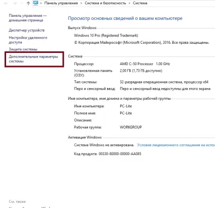Select memory value 2,00 ГБ (1,73 ГБ доступно)
The width and height of the screenshot is (215, 208).
point(141,71)
